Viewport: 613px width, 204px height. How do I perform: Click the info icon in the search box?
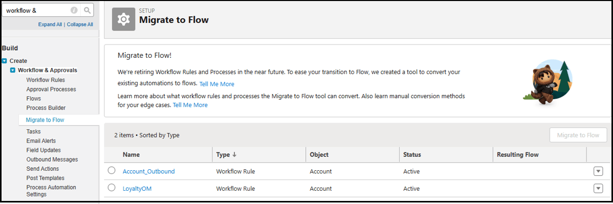pyautogui.click(x=74, y=11)
